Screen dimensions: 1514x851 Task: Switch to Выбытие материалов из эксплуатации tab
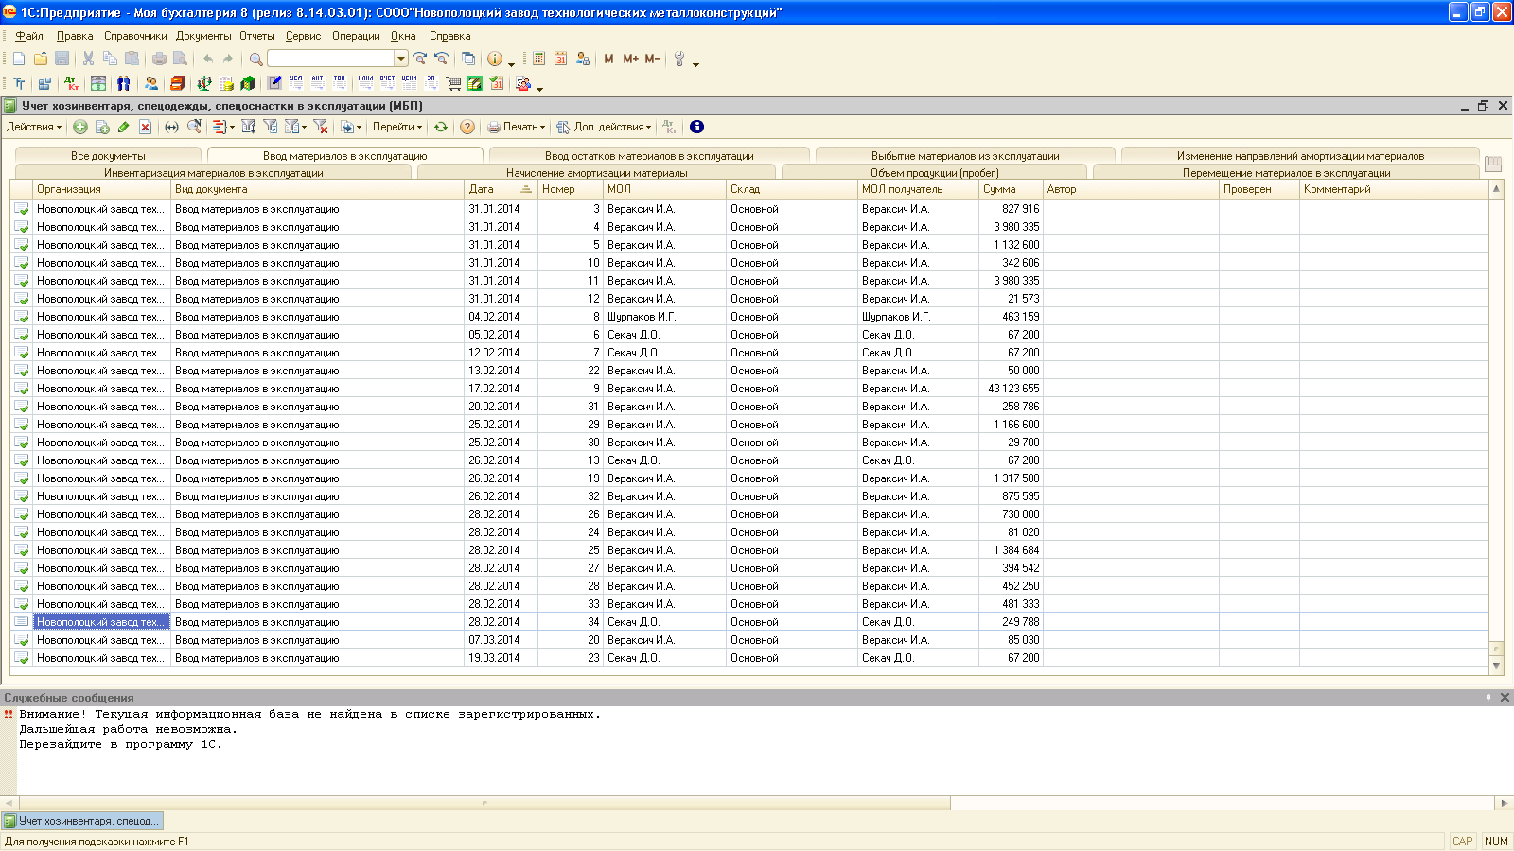[965, 156]
